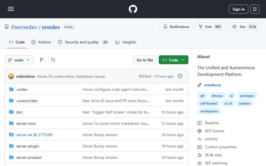Open commit 'Toggle Half Screen mode' message
Screen dimensions: 266x166
click(116, 112)
